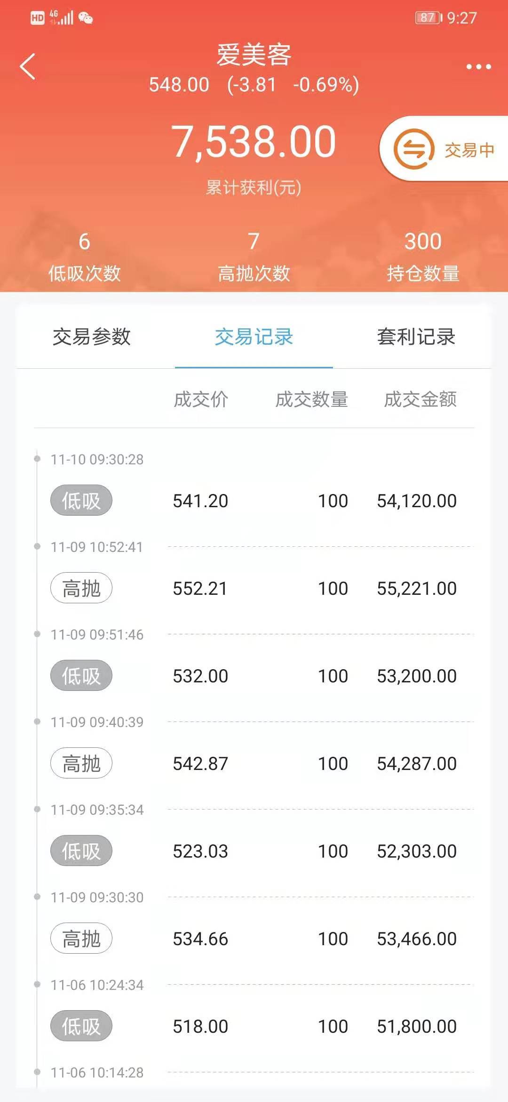
Task: Select the 交易记录 tab
Action: pos(254,337)
